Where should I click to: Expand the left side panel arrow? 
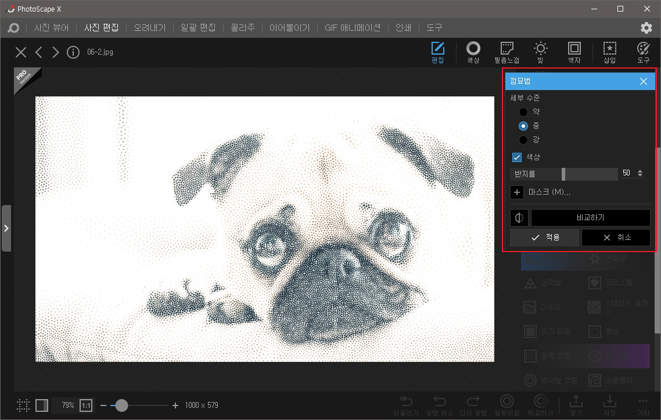point(6,228)
